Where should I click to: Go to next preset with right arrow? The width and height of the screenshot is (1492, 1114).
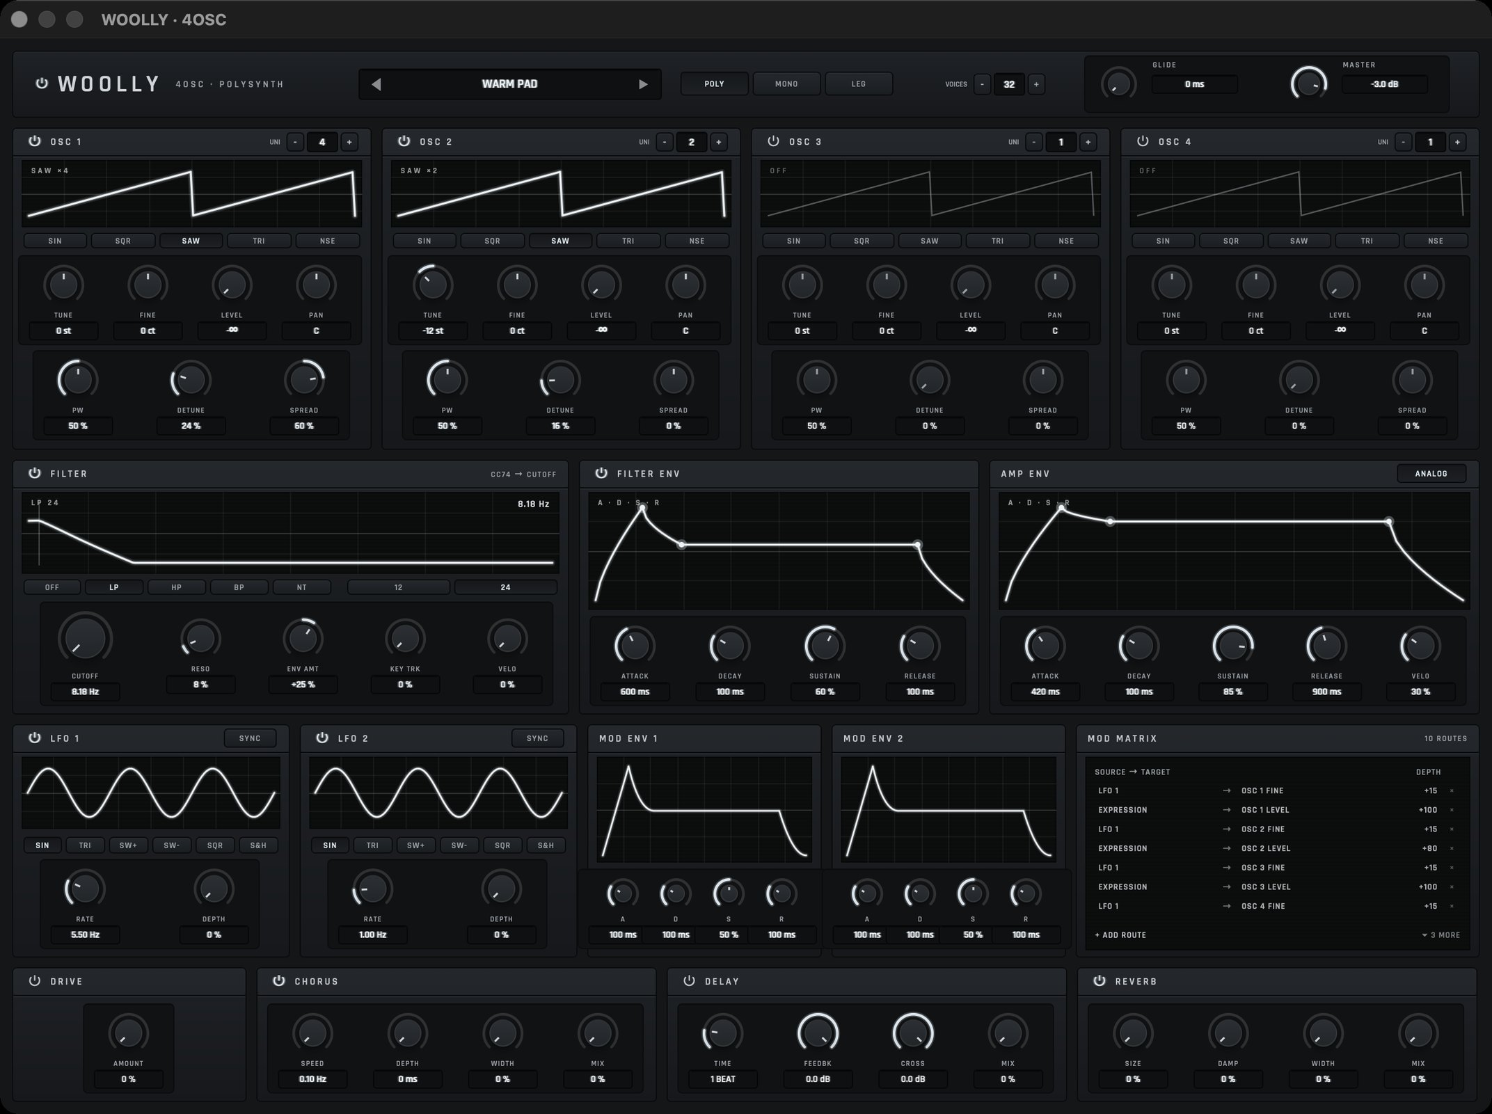click(643, 84)
